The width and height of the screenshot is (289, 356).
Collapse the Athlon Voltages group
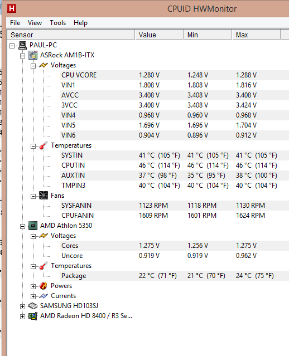coord(33,236)
